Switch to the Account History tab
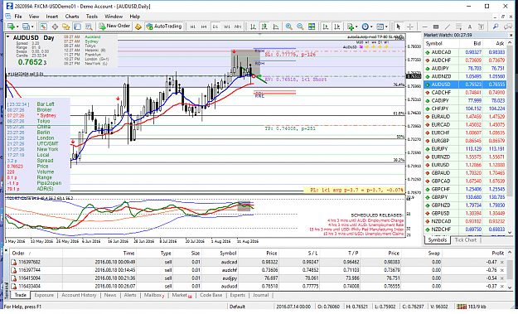This screenshot has height=314, width=518. tap(79, 295)
